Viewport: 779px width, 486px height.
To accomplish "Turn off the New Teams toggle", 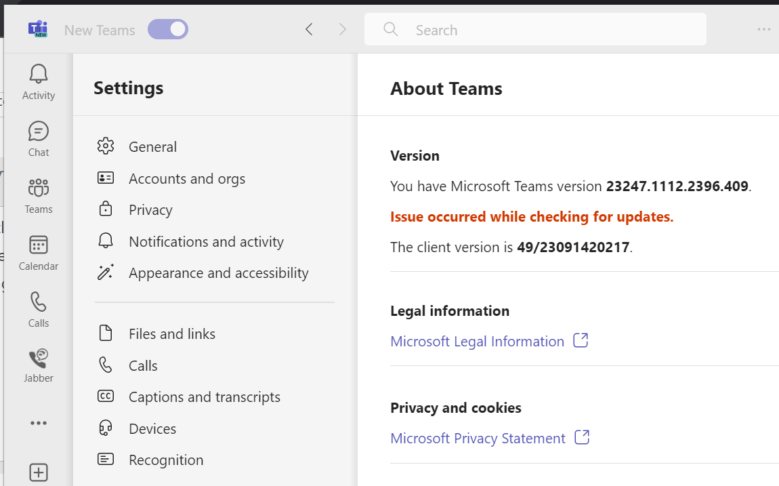I will tap(168, 29).
